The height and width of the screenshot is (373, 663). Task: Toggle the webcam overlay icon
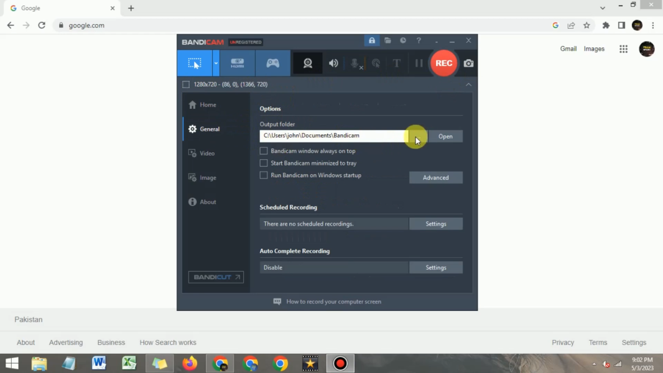(308, 63)
